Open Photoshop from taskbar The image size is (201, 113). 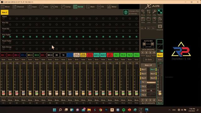tap(106, 110)
